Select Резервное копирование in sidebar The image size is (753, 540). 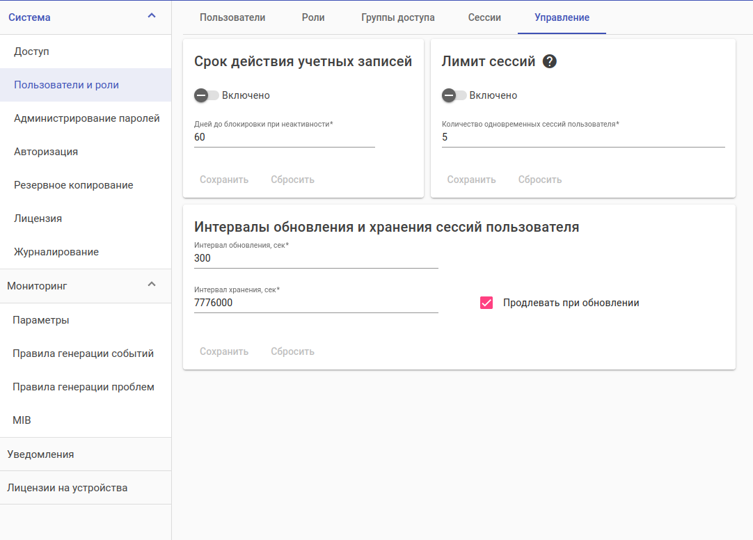point(73,185)
